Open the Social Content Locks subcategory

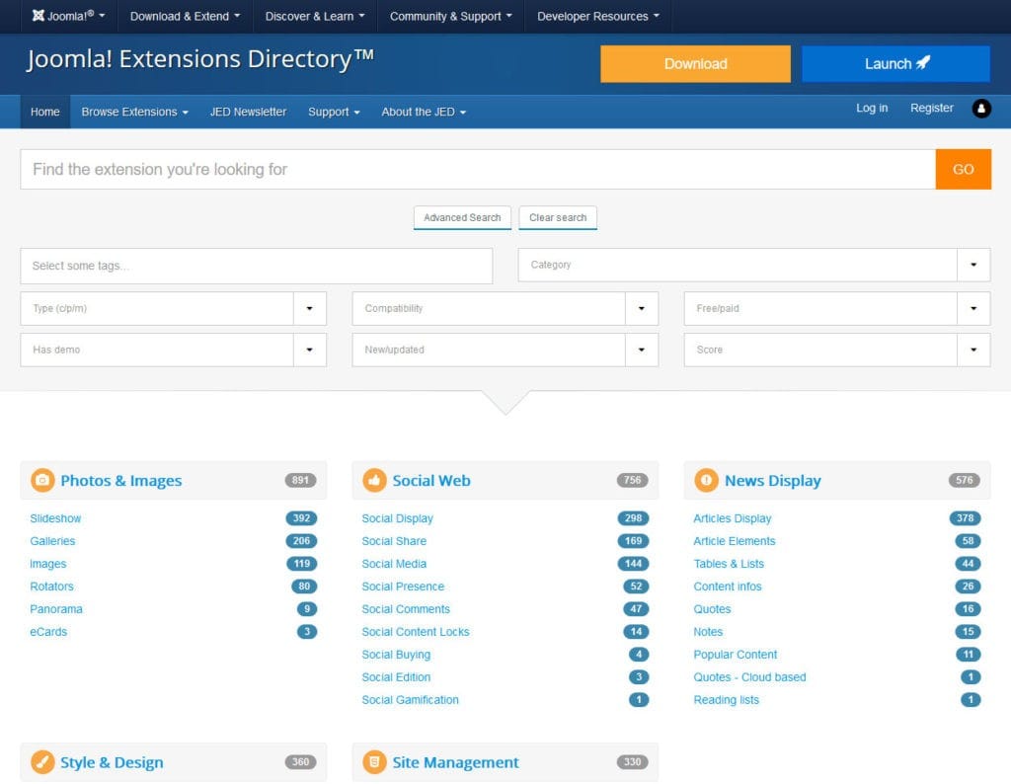416,632
